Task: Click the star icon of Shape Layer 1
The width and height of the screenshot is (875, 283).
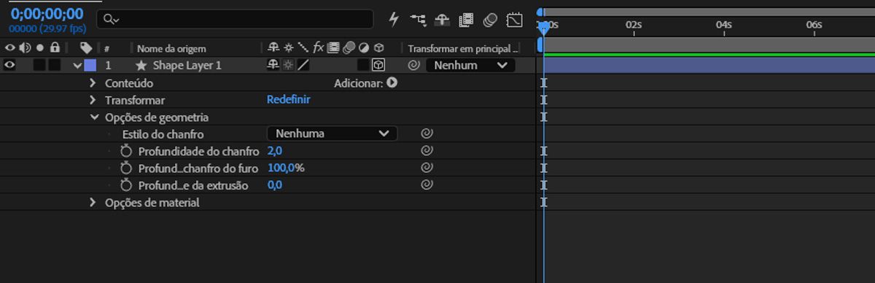Action: click(141, 65)
